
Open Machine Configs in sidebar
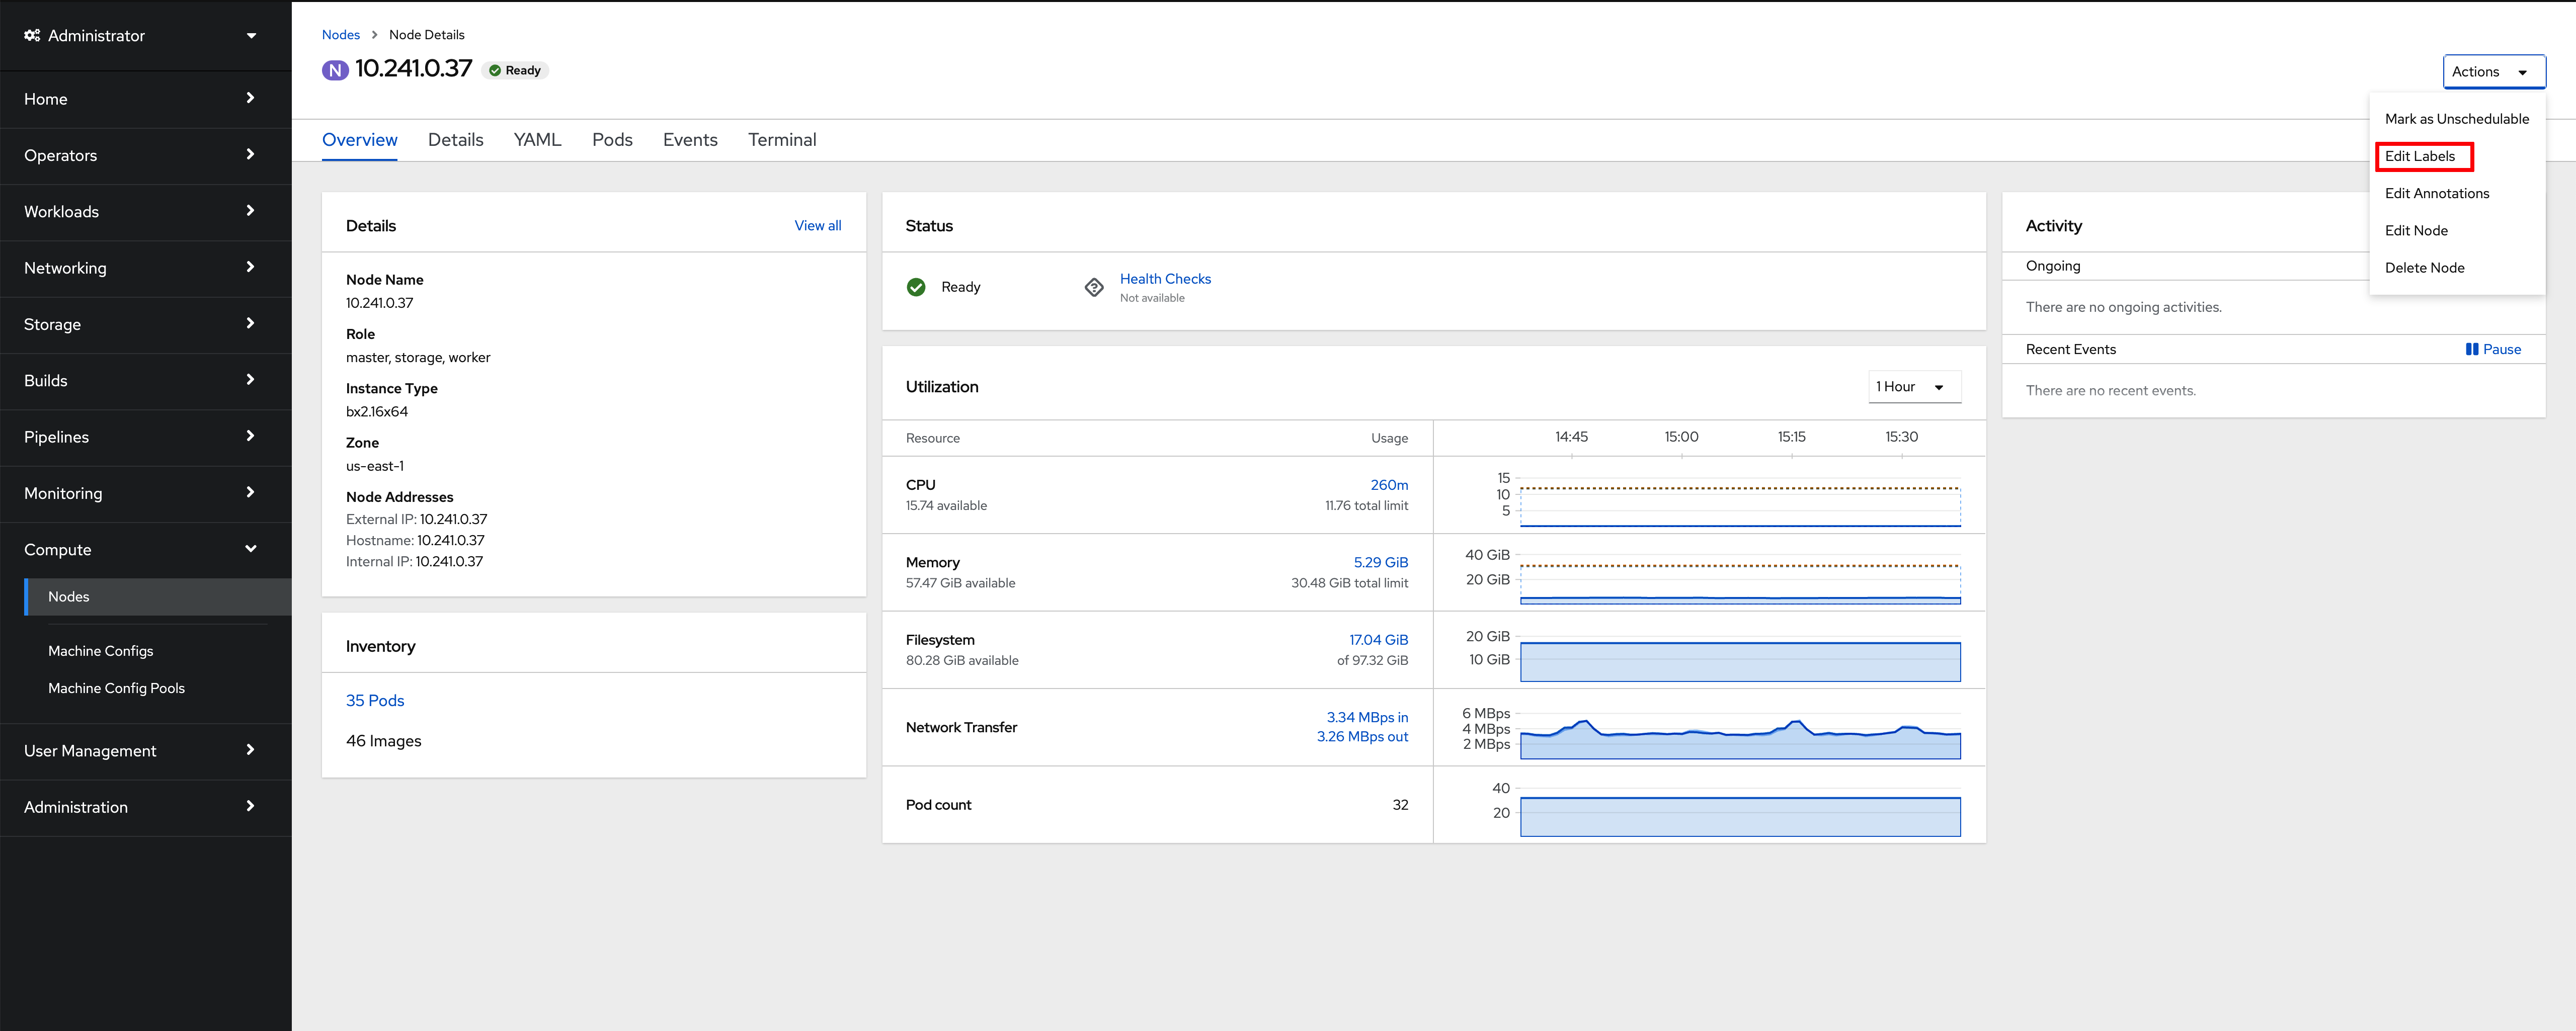pos(101,651)
